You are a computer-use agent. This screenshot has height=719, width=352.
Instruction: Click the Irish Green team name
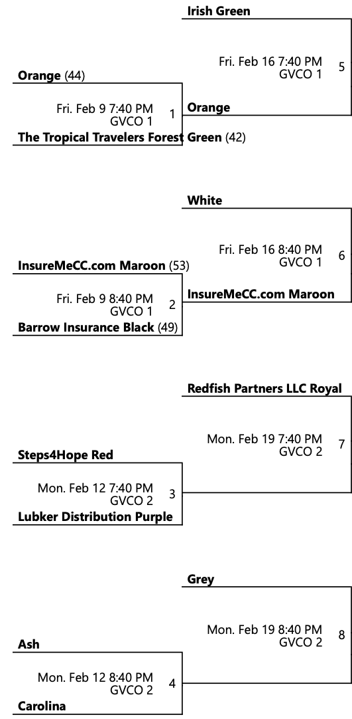(219, 11)
